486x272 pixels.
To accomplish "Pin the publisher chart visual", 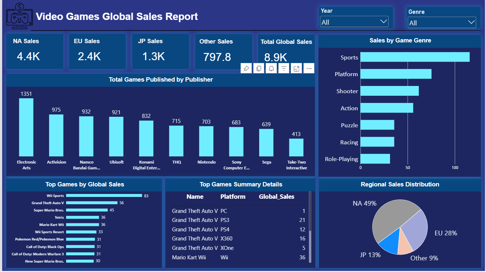I will pos(246,69).
